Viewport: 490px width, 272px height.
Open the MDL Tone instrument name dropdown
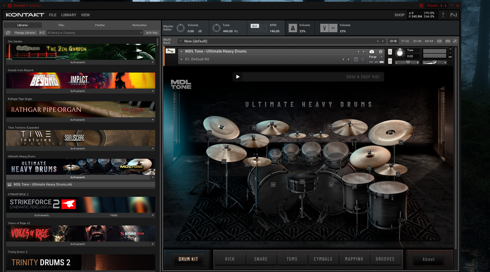[x=181, y=51]
